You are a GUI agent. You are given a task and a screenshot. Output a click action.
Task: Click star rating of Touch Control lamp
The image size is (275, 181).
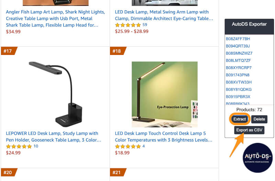pyautogui.click(x=128, y=146)
